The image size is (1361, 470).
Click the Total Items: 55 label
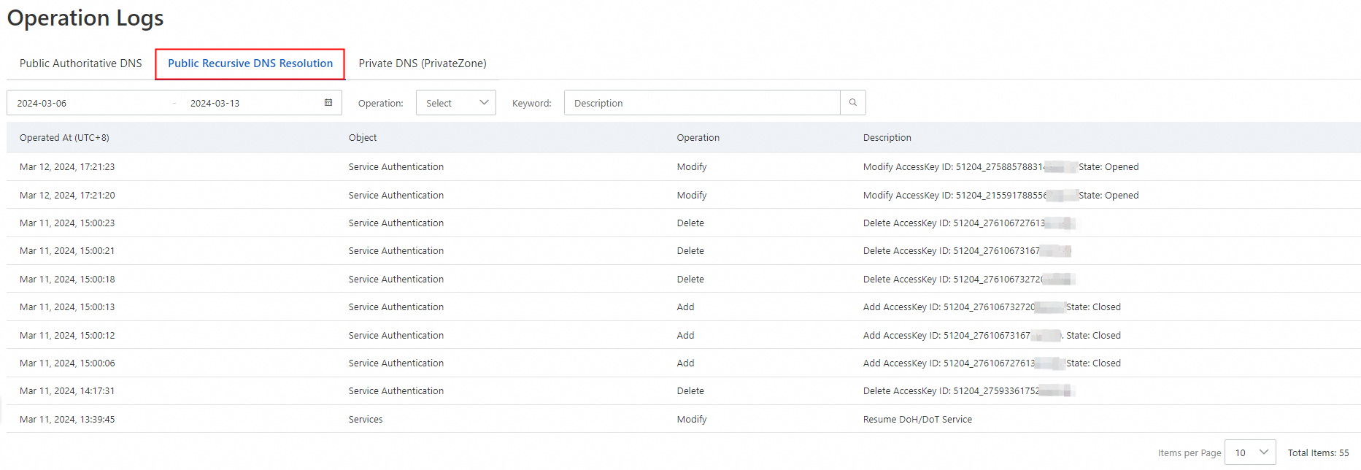(x=1318, y=453)
